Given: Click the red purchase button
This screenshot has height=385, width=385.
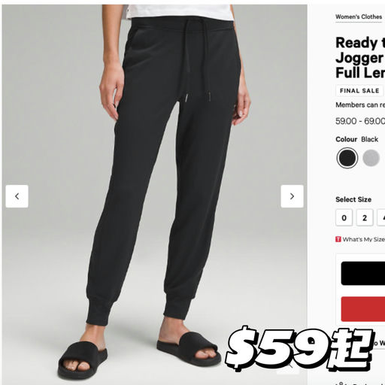Looking at the screenshot, I should pyautogui.click(x=363, y=309).
